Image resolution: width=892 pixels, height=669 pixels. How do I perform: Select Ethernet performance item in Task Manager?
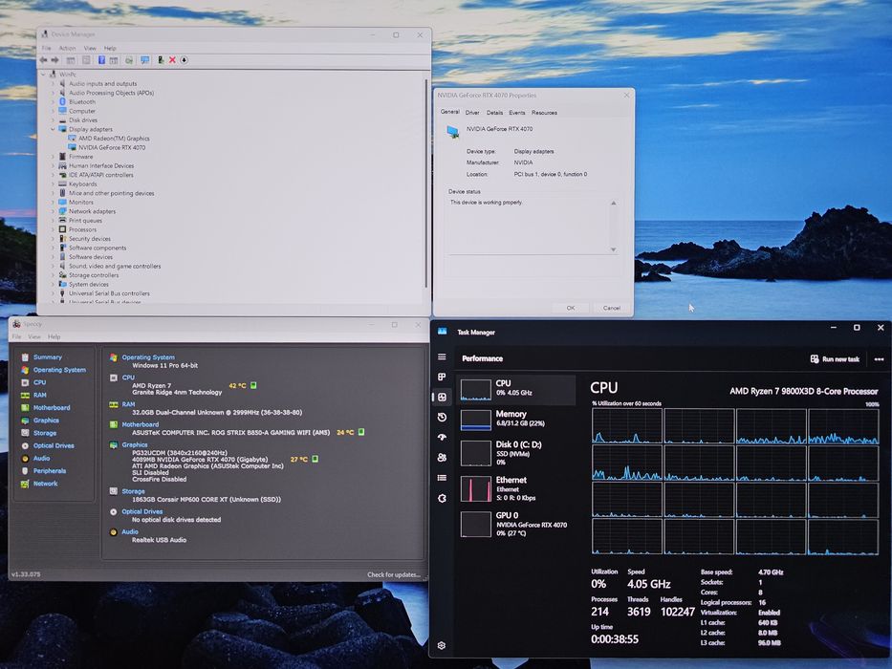coord(516,488)
